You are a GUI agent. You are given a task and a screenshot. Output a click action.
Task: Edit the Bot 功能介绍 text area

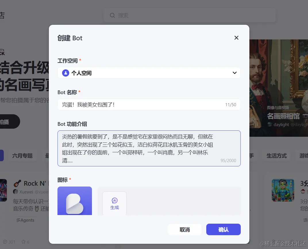coord(149,148)
